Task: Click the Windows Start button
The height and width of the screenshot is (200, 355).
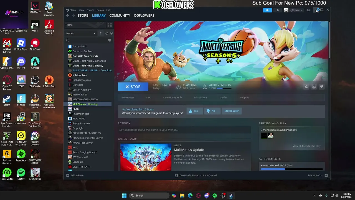Action: [124, 196]
